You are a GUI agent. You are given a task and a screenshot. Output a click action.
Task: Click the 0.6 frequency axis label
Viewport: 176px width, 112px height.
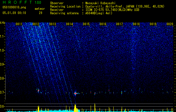tap(3, 106)
